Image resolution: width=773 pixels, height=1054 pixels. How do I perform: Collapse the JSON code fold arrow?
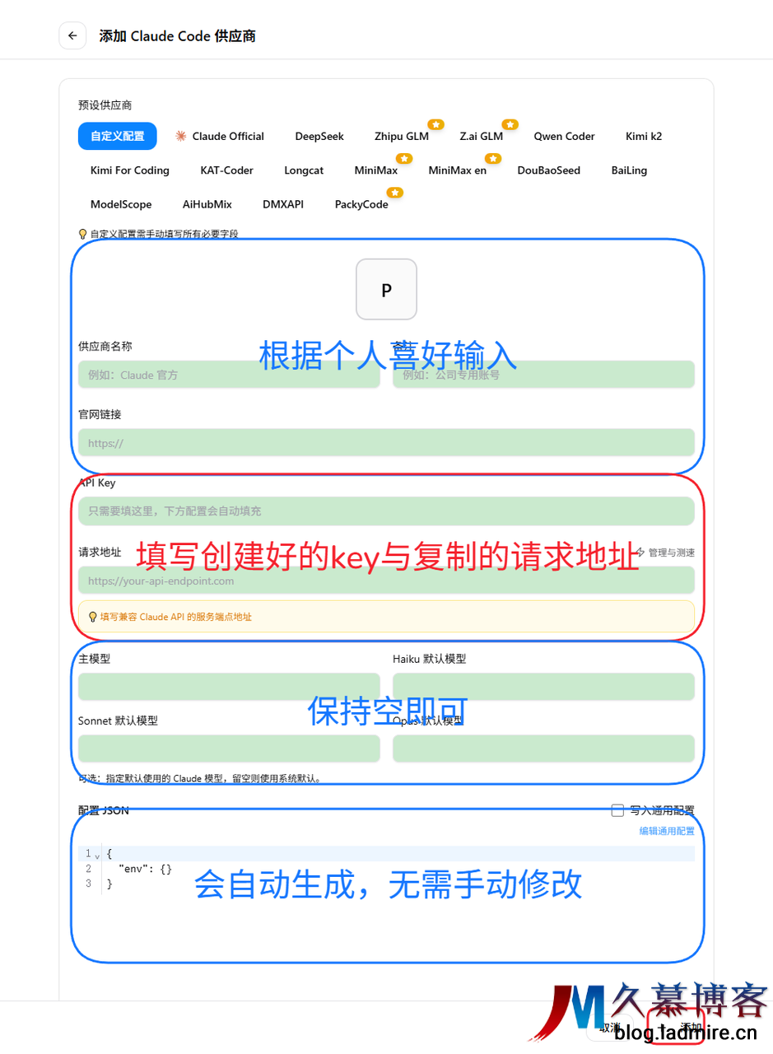[97, 855]
